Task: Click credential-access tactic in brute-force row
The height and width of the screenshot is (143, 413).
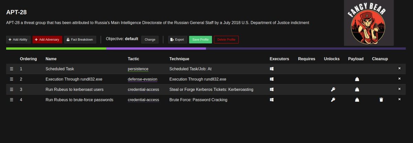Action: [x=144, y=100]
